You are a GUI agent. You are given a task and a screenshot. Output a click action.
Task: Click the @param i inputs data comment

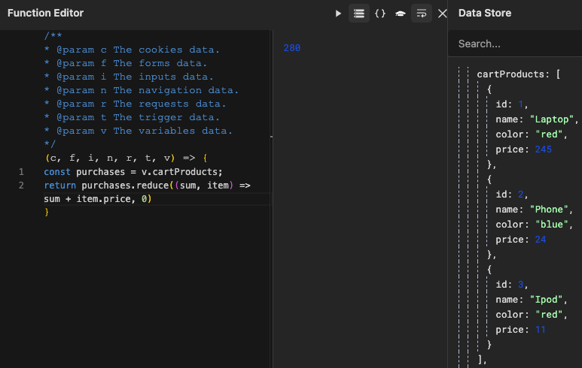(x=129, y=77)
